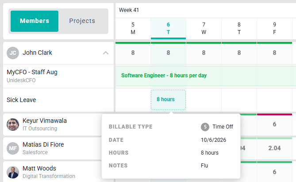Click John Clark's Friday 8 hours cell
This screenshot has height=182, width=296.
pos(274,53)
